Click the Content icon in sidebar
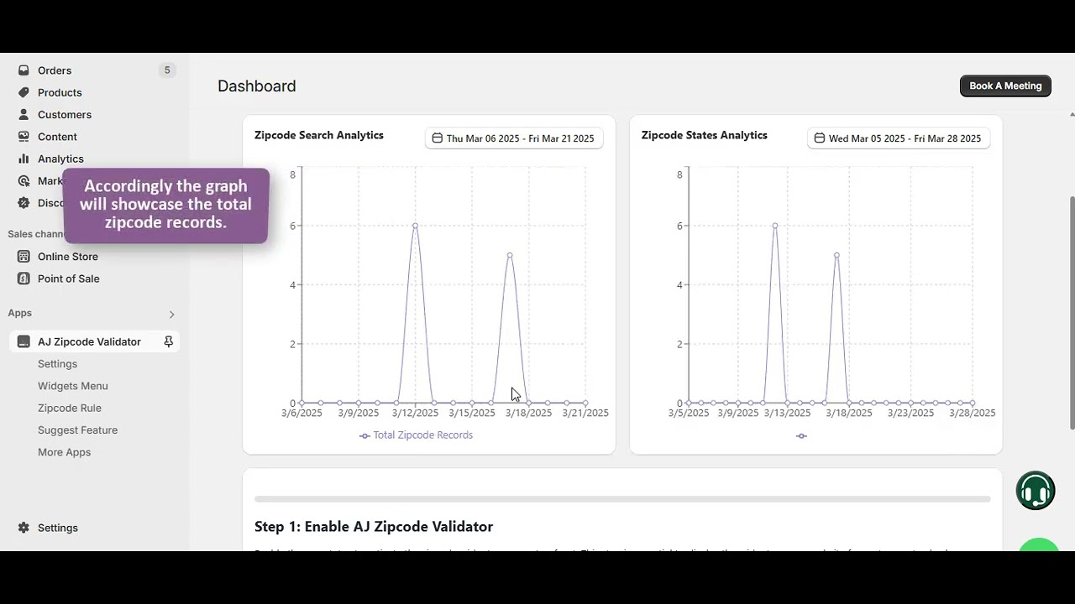This screenshot has width=1075, height=604. click(24, 137)
